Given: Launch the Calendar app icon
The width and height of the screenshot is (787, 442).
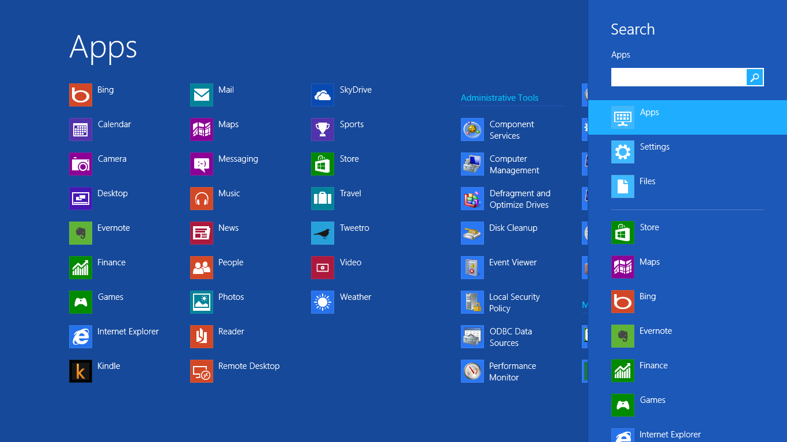Looking at the screenshot, I should (x=81, y=129).
